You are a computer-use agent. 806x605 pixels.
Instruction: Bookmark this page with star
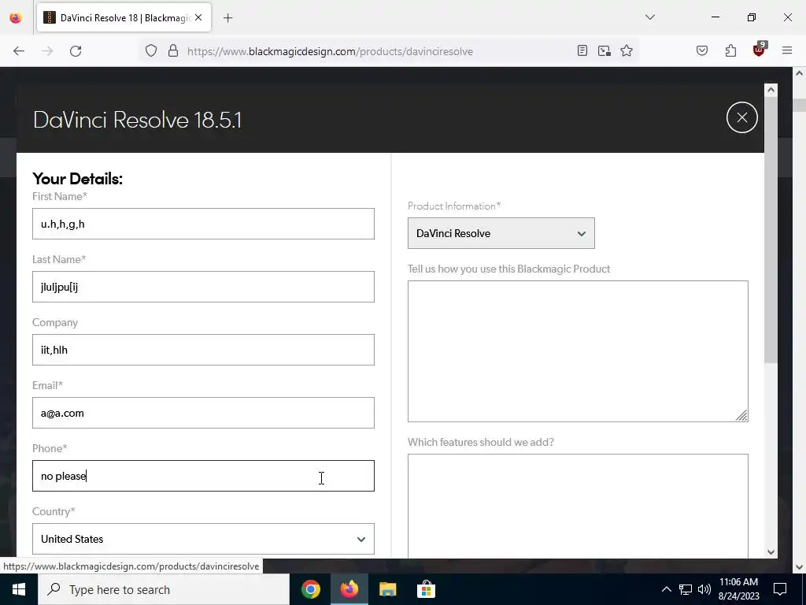coord(626,51)
